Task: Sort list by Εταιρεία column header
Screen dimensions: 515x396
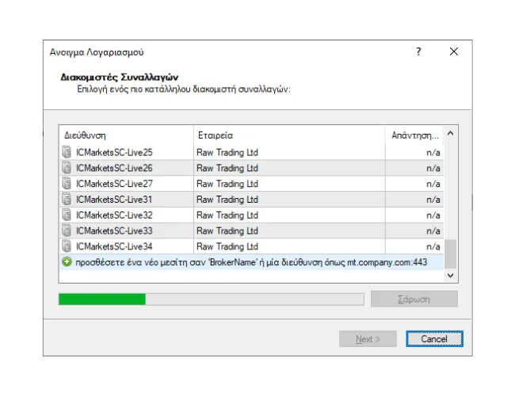Action: point(288,135)
